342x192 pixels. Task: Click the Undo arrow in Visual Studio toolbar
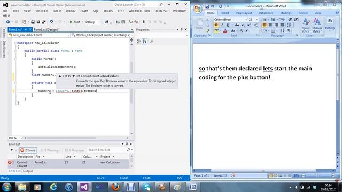click(51, 22)
